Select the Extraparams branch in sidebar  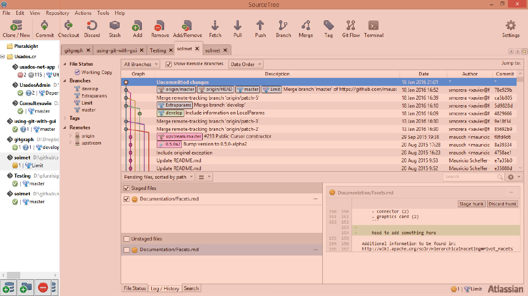pyautogui.click(x=94, y=96)
